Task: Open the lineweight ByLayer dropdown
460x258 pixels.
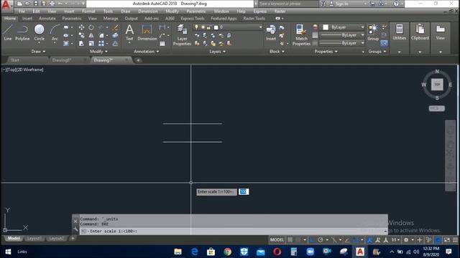Action: pyautogui.click(x=342, y=35)
